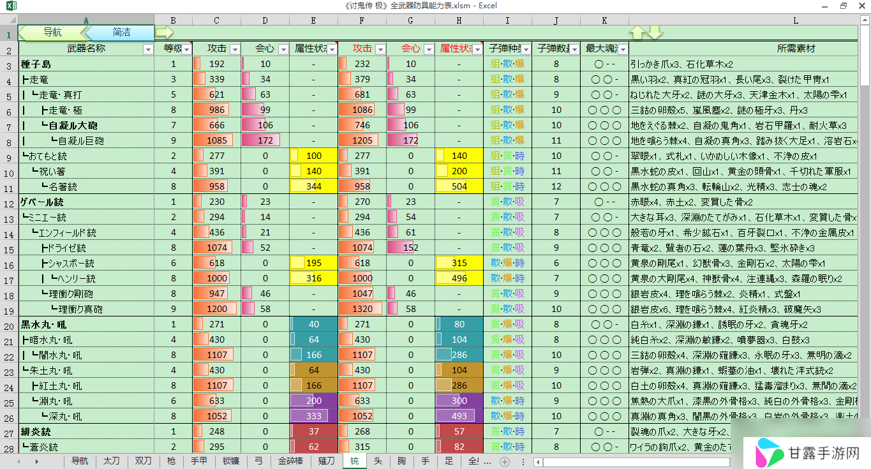Switch to the 锁镰 sheet tab

[230, 461]
